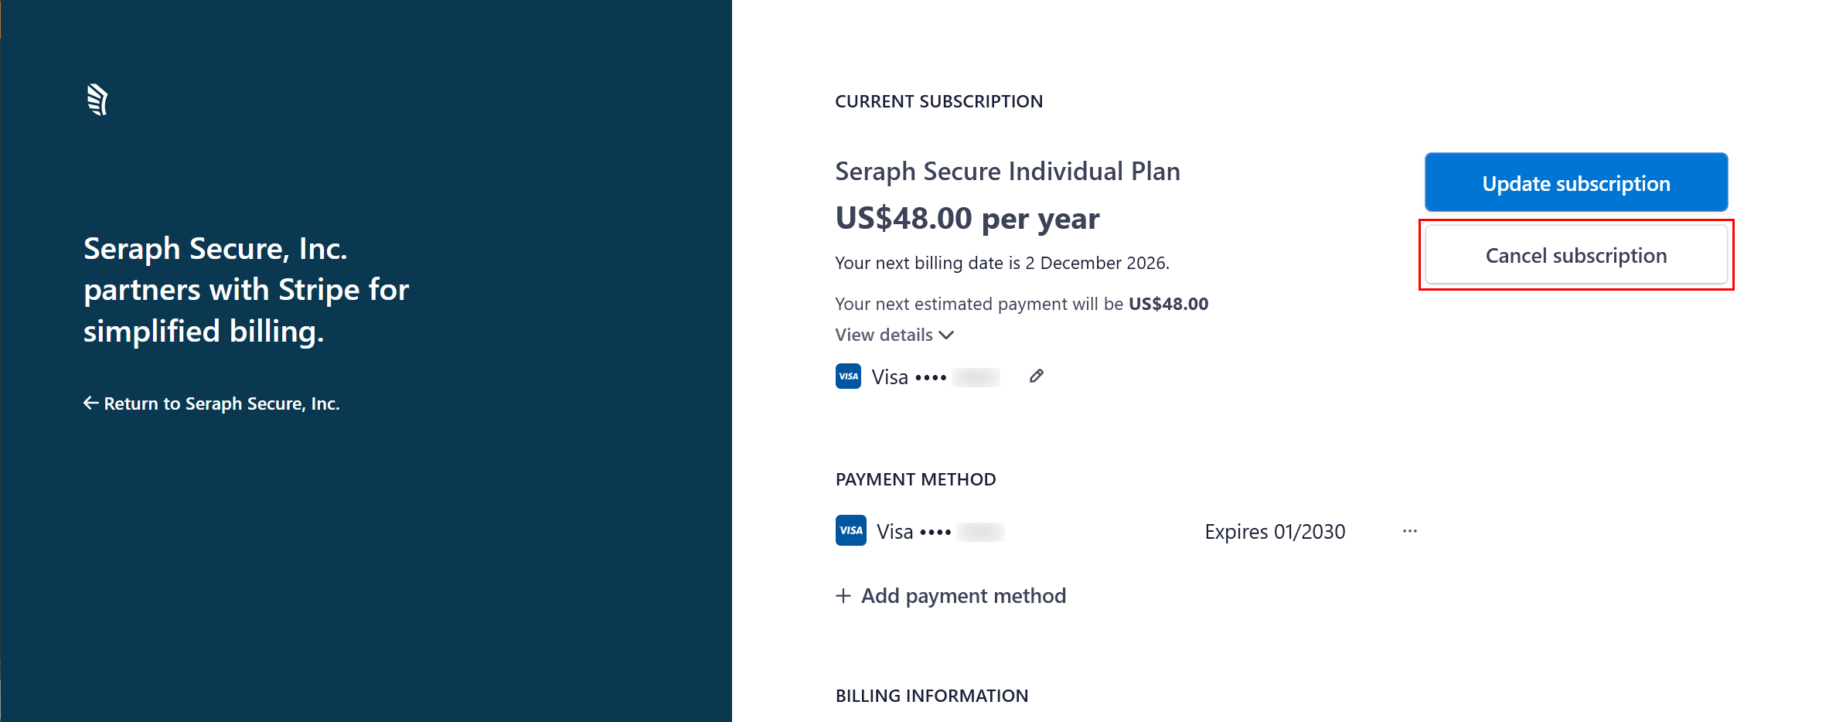Click the Visa logo under Current Subscription
This screenshot has width=1829, height=722.
click(848, 376)
